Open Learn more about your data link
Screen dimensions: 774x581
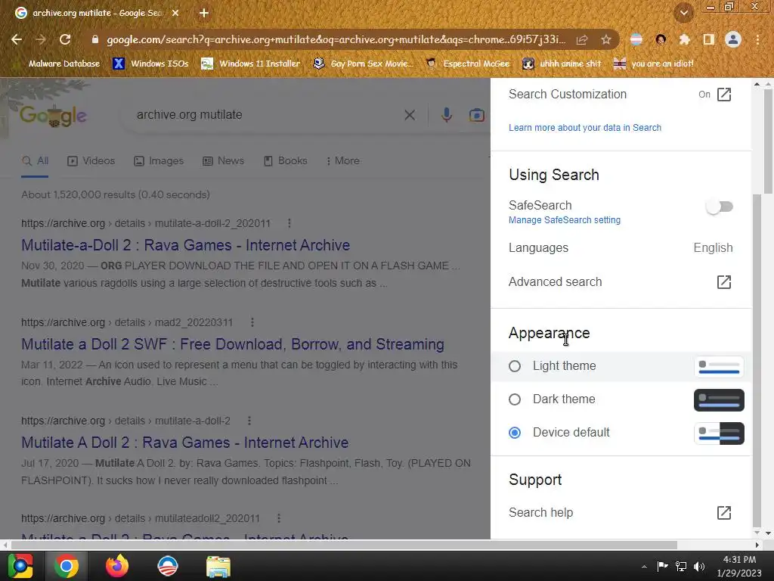(x=585, y=127)
